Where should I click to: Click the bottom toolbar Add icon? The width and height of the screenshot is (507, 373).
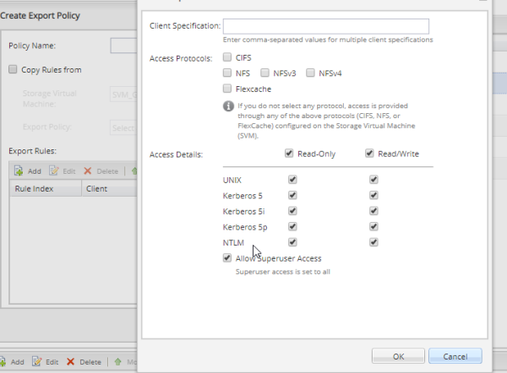click(3, 361)
